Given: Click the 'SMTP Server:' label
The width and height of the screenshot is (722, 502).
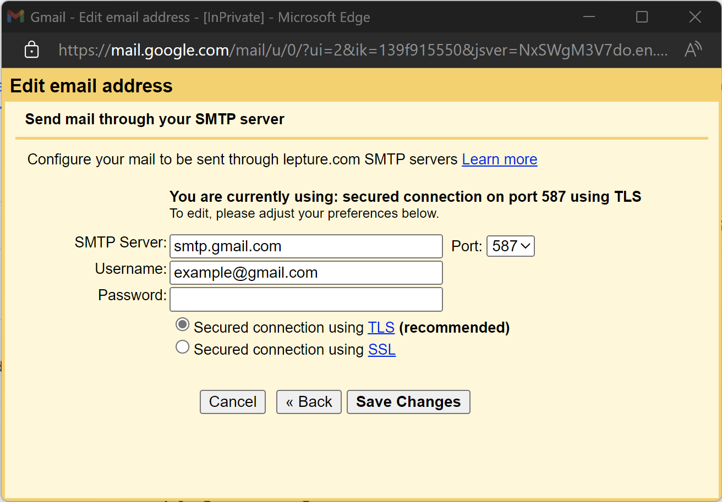Looking at the screenshot, I should 121,242.
